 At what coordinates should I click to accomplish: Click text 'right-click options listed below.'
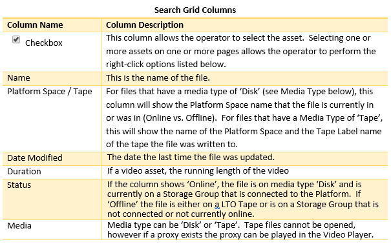pyautogui.click(x=166, y=65)
